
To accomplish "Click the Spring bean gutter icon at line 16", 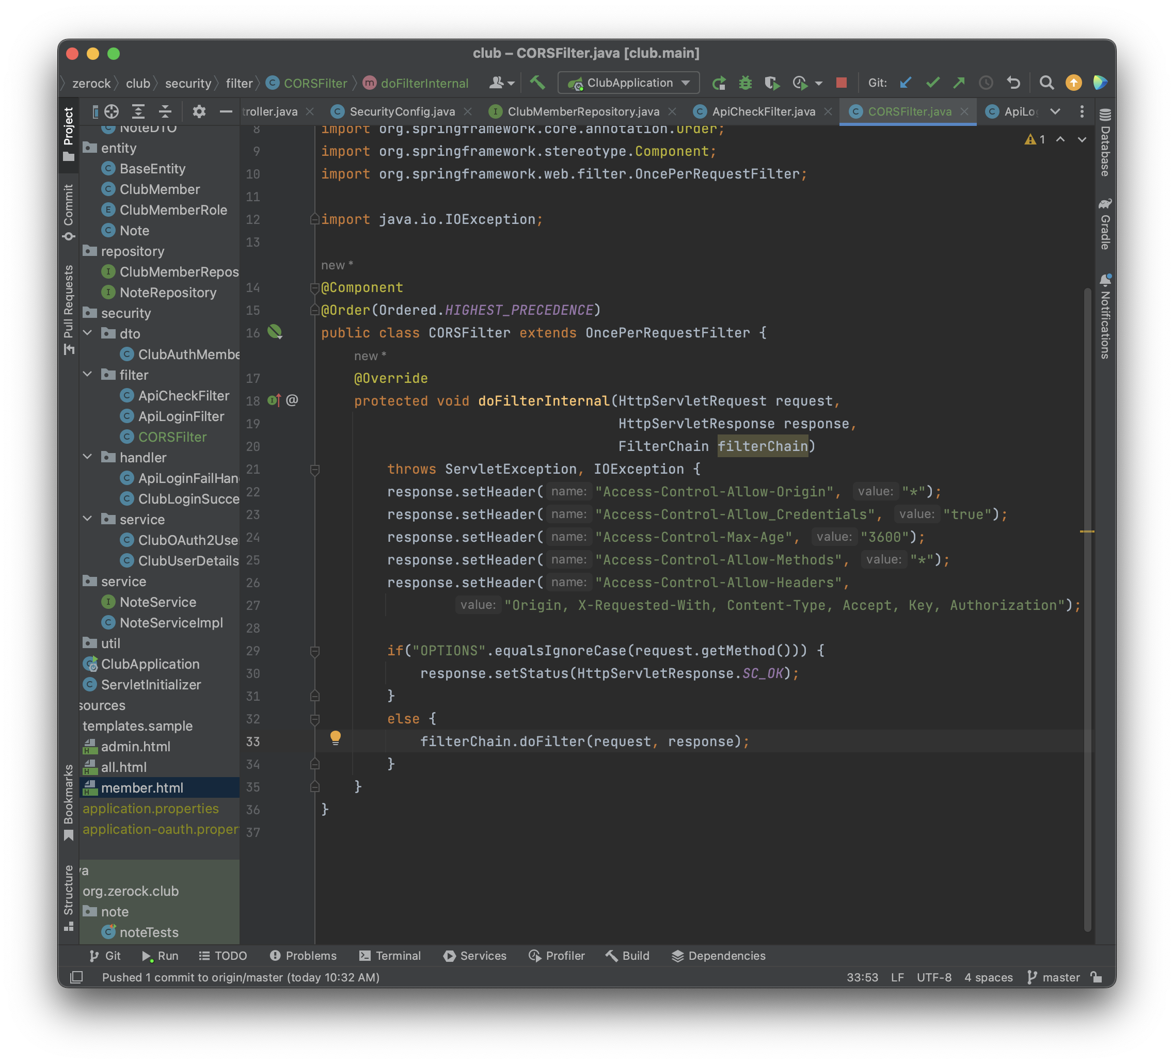I will (275, 332).
